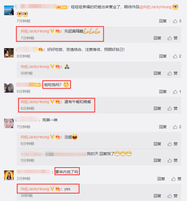Like the yes reply
187x201 pixels.
coord(172,196)
